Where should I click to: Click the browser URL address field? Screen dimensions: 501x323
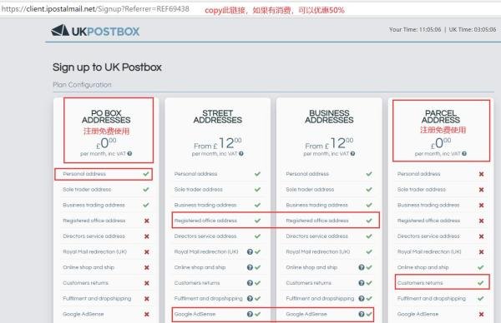coord(95,9)
